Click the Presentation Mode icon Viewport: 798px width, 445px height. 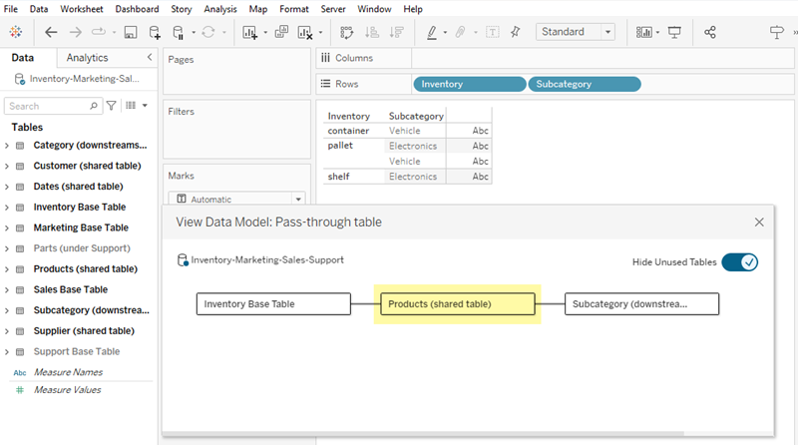674,32
